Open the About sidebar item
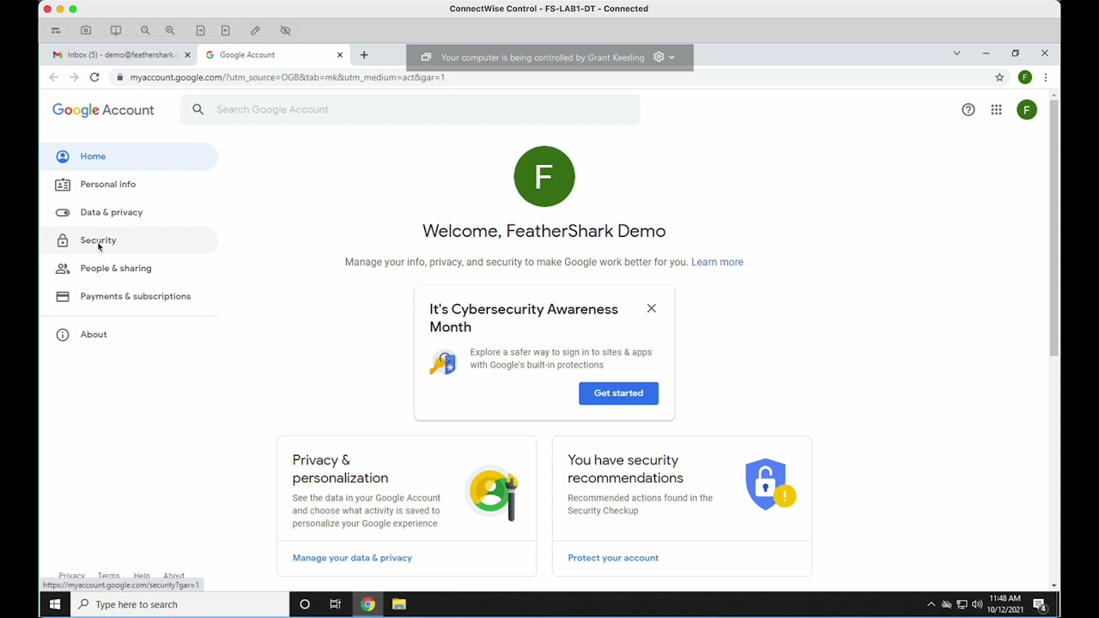The width and height of the screenshot is (1099, 618). (x=129, y=335)
